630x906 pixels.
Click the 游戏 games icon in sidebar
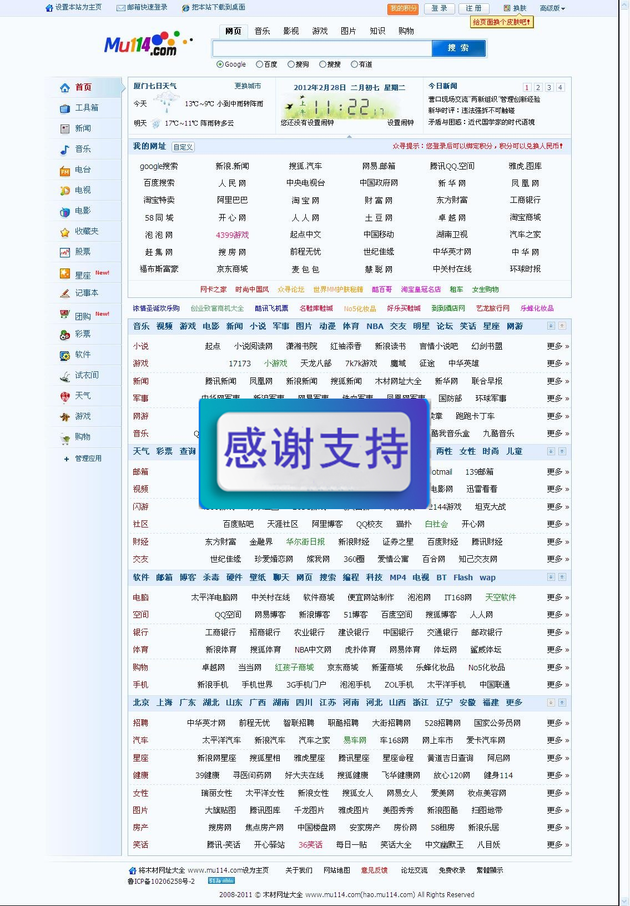65,417
